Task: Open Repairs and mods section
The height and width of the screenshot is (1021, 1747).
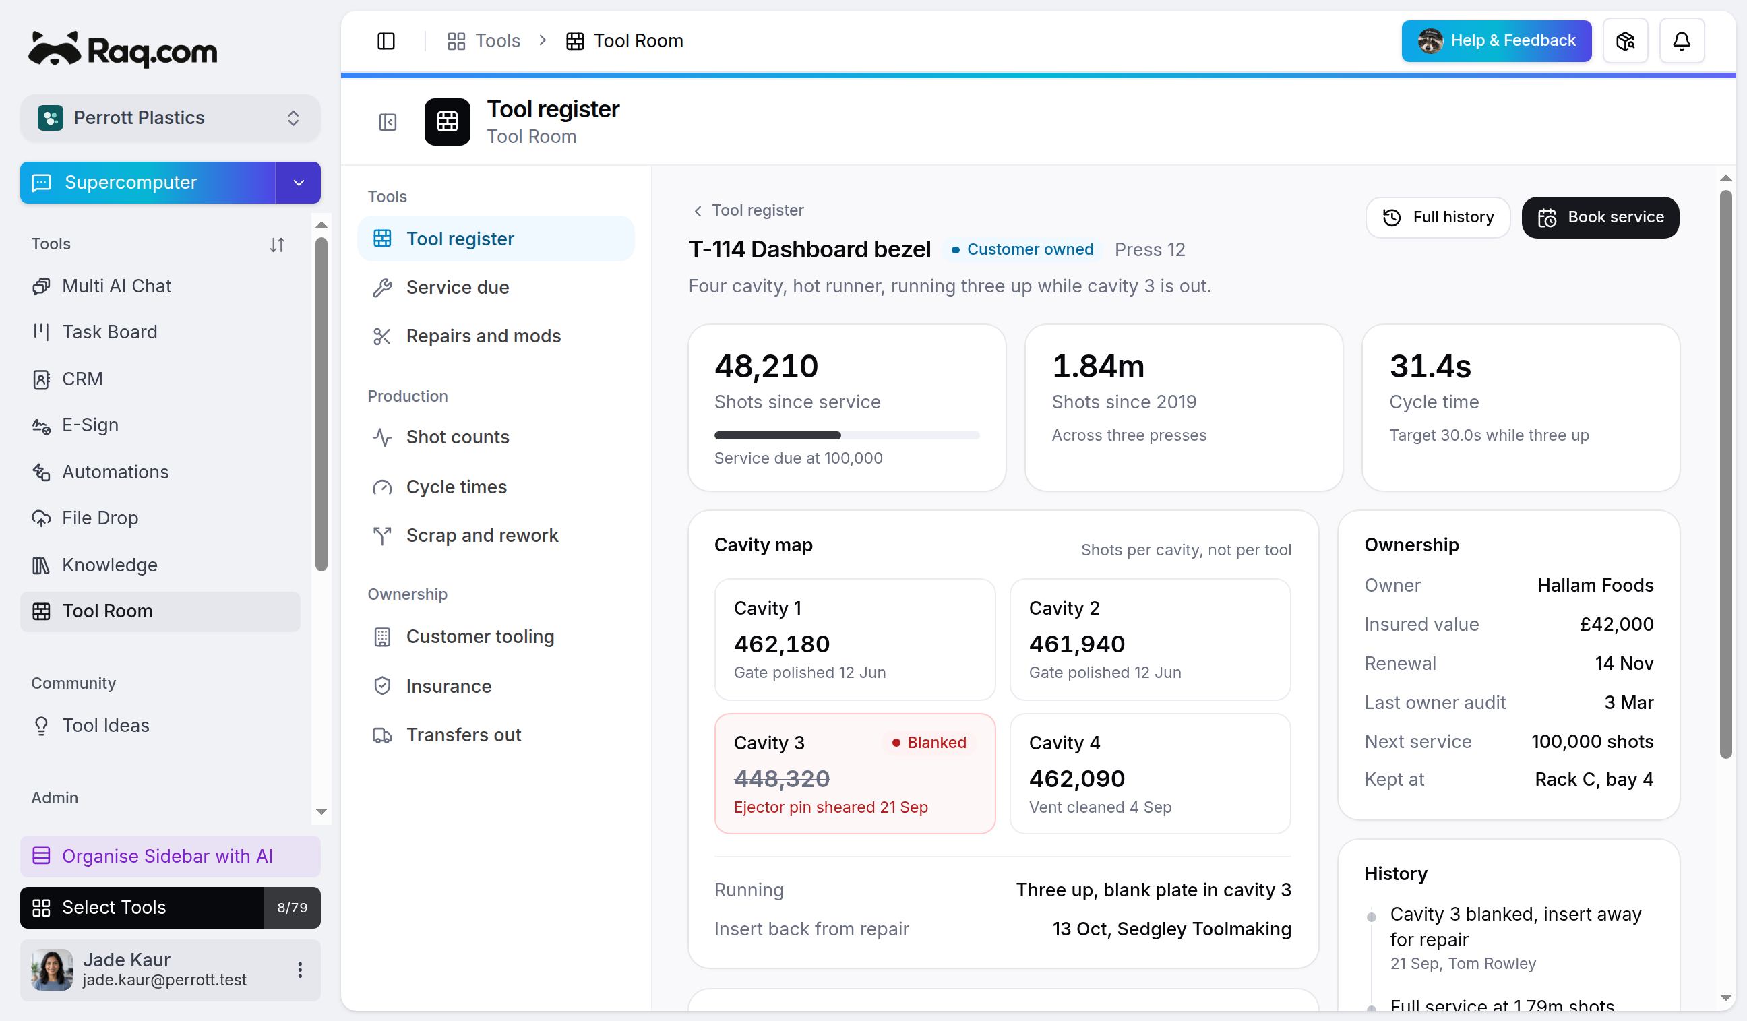Action: pyautogui.click(x=495, y=336)
